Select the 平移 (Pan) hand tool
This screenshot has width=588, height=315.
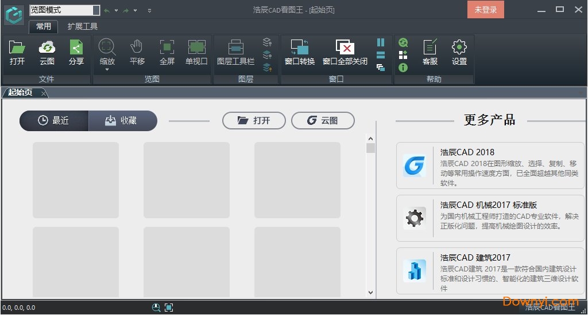pos(137,52)
